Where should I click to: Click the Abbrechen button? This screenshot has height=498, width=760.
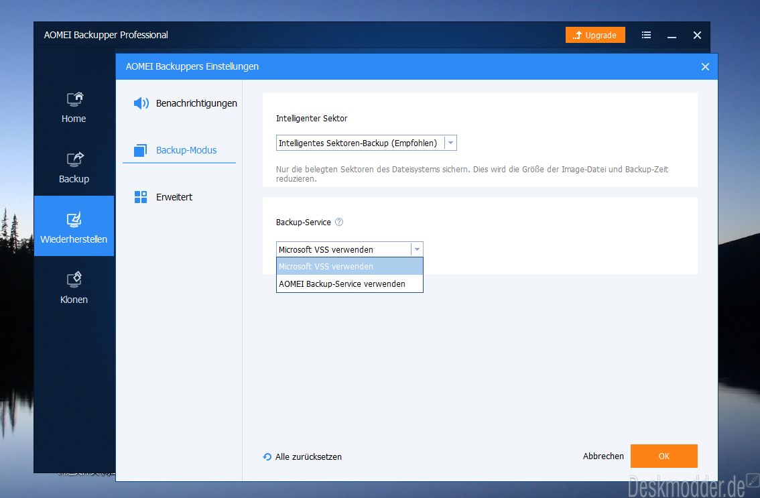603,456
